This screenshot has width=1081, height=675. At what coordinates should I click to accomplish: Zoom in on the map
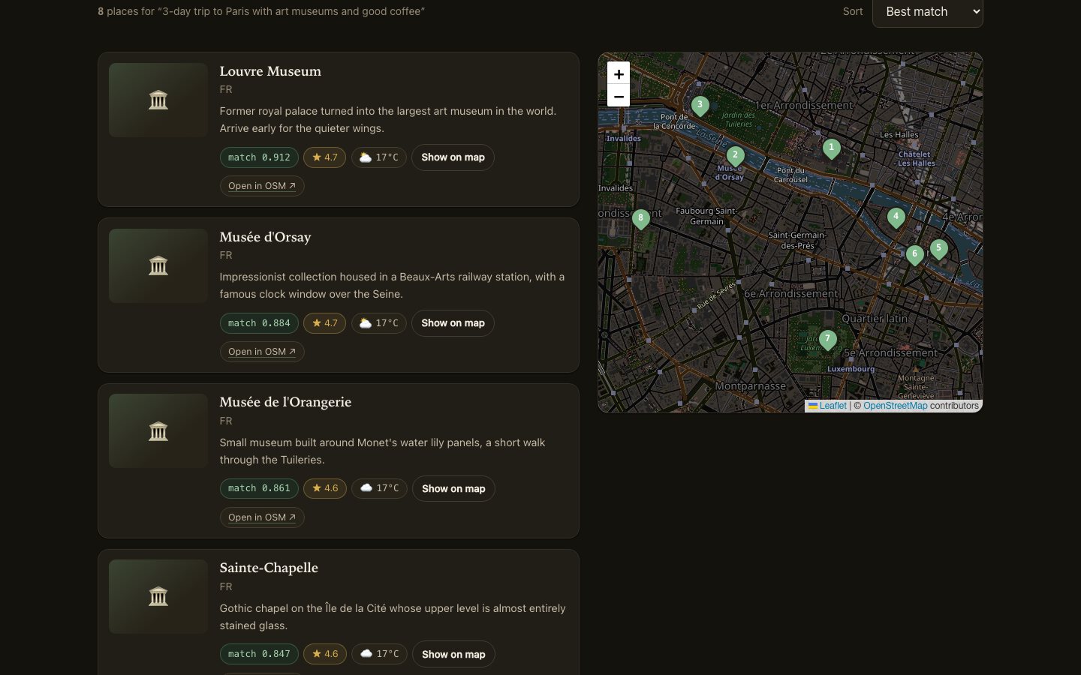[619, 73]
